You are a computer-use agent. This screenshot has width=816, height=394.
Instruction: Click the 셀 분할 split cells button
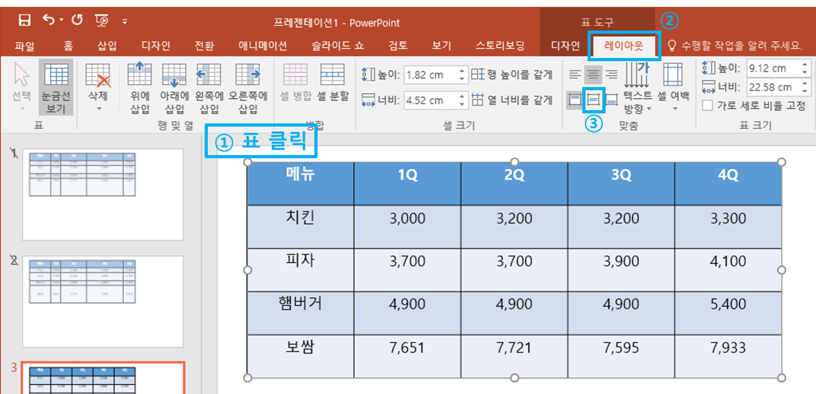[333, 82]
